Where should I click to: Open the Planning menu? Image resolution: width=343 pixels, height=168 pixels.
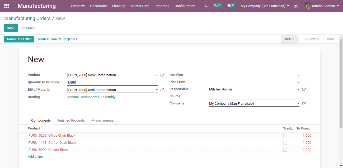[x=119, y=6]
